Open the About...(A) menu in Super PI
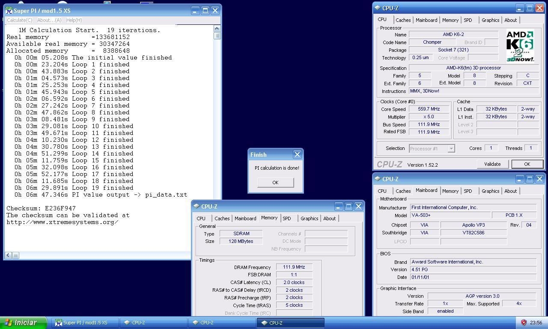This screenshot has height=329, width=548. [x=49, y=20]
